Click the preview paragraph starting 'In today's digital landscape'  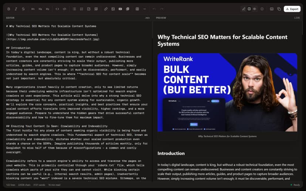pyautogui.click(x=227, y=172)
